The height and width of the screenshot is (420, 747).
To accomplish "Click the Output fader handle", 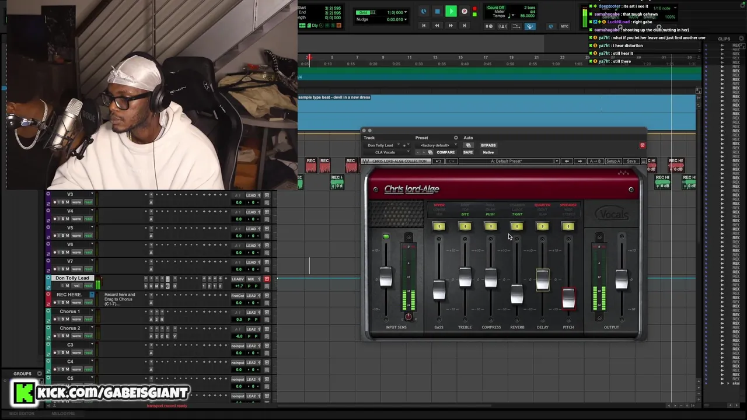I will [622, 279].
